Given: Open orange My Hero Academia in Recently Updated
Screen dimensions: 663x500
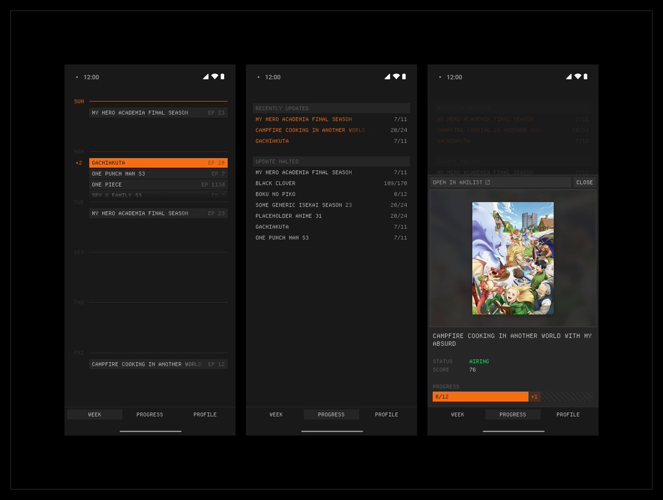Looking at the screenshot, I should 331,119.
